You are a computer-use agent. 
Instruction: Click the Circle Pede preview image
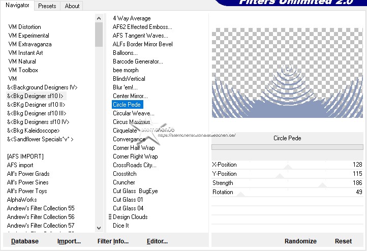[x=287, y=73]
